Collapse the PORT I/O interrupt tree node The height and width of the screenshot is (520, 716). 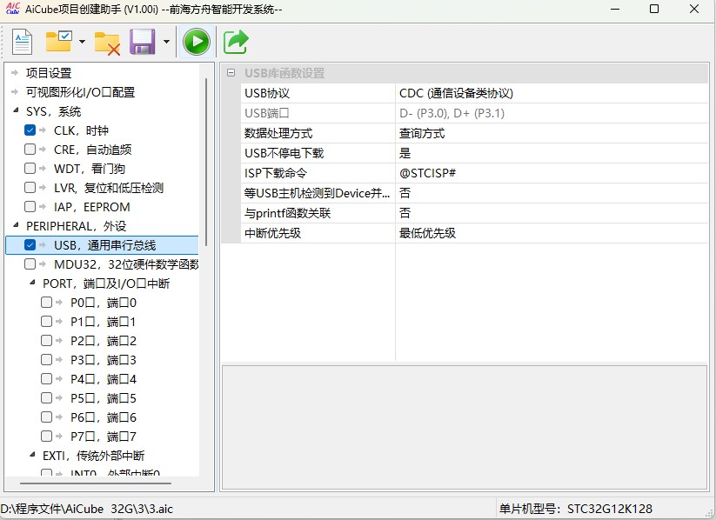coord(31,283)
